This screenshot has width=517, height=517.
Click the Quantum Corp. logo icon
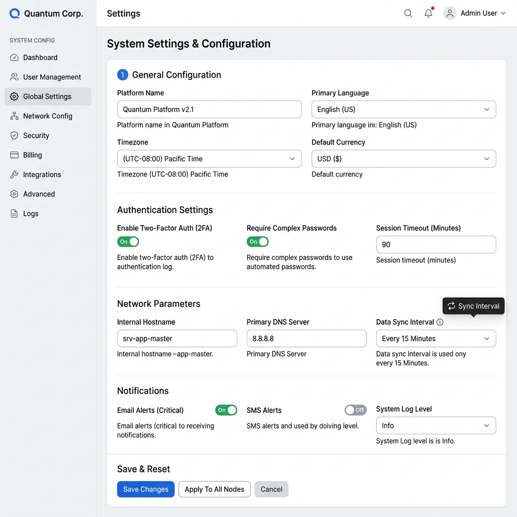click(15, 14)
